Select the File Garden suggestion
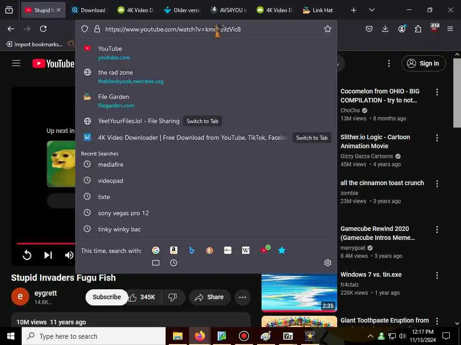 click(x=206, y=101)
